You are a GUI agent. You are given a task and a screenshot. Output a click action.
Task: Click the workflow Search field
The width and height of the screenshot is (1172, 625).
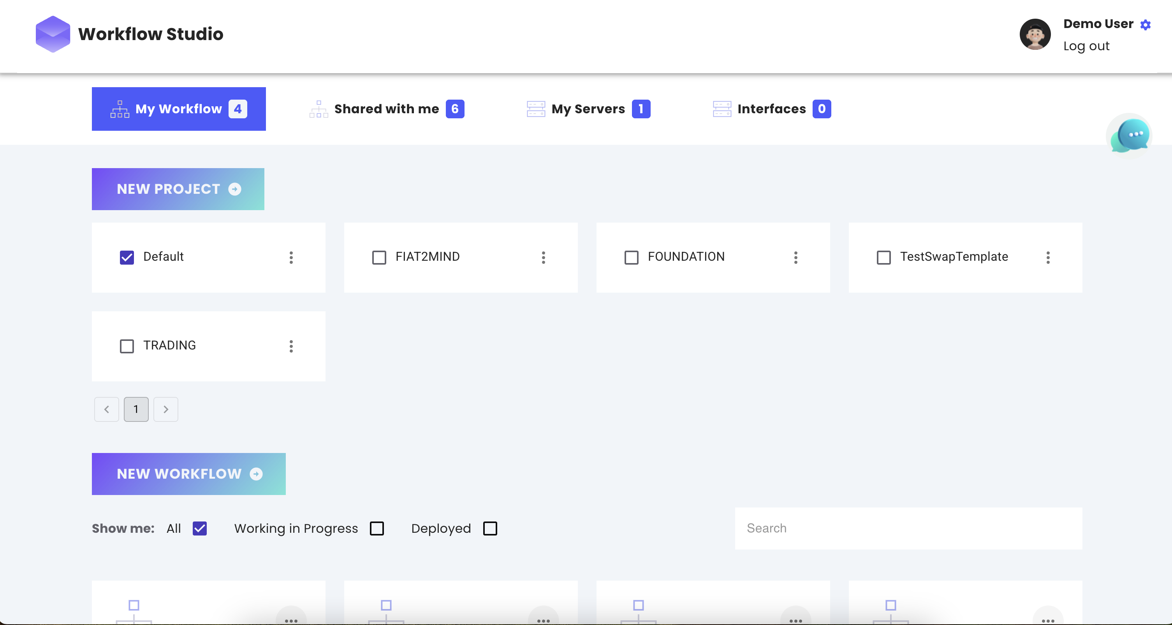[908, 528]
